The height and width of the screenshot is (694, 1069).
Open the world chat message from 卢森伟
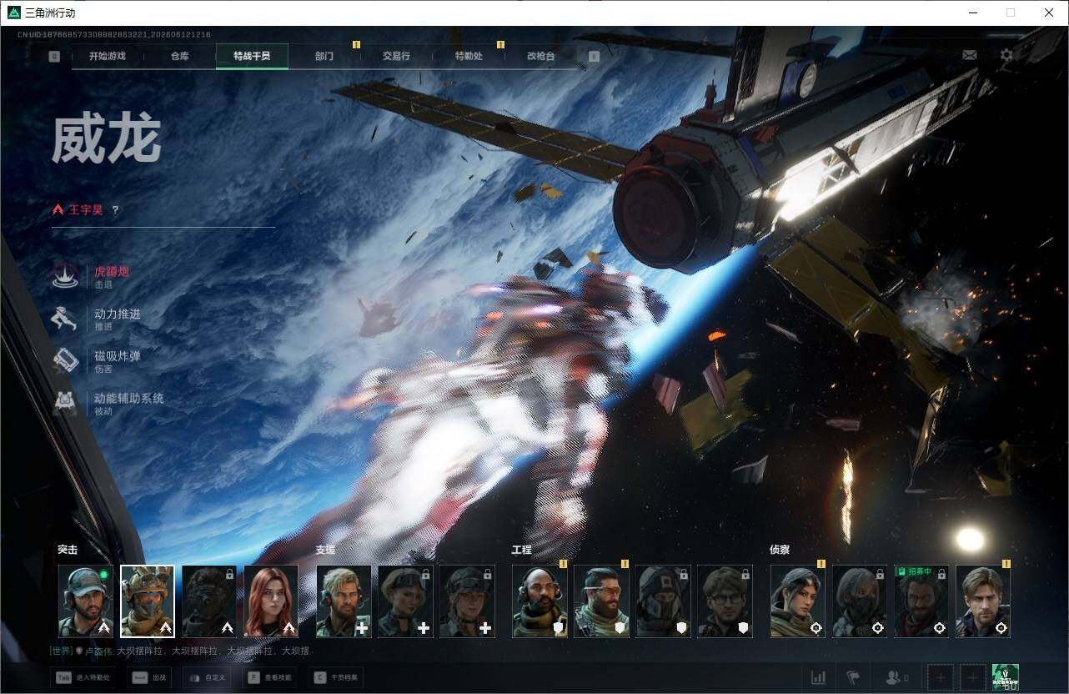(x=180, y=651)
